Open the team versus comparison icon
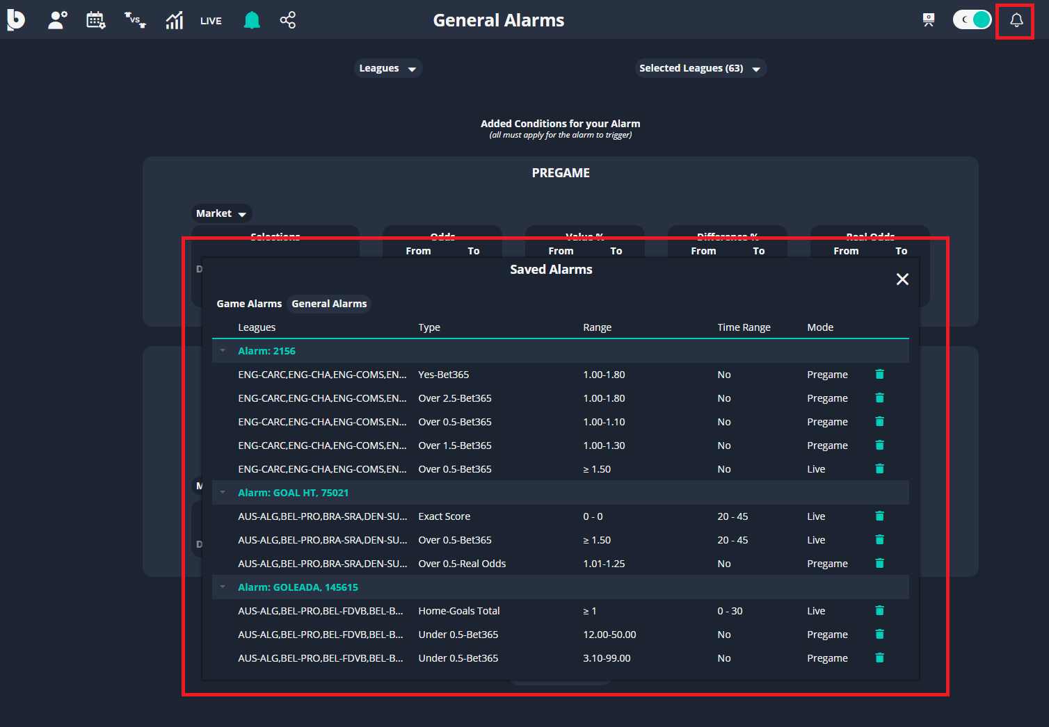The width and height of the screenshot is (1049, 727). coord(135,20)
